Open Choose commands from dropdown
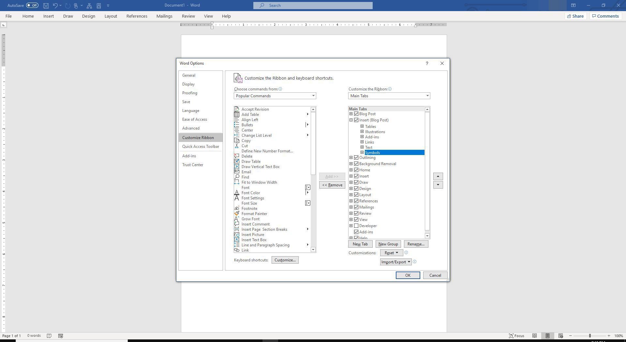Image resolution: width=626 pixels, height=342 pixels. (275, 96)
